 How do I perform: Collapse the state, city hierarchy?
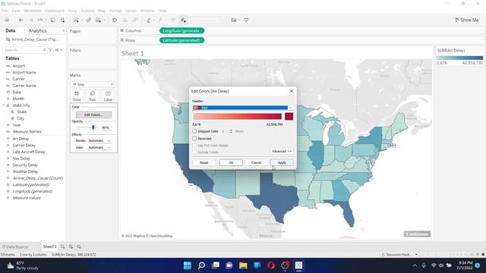pos(4,105)
